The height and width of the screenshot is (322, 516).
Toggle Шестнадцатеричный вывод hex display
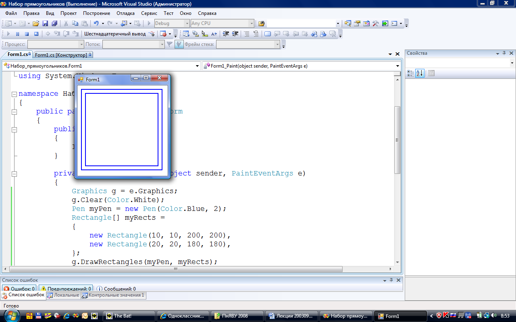tap(115, 34)
